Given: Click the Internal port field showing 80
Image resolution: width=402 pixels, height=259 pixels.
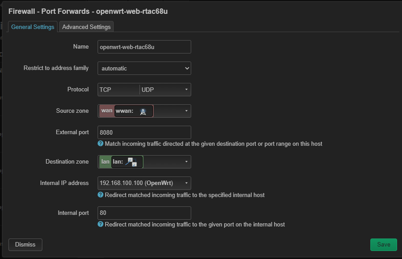Looking at the screenshot, I should point(144,213).
